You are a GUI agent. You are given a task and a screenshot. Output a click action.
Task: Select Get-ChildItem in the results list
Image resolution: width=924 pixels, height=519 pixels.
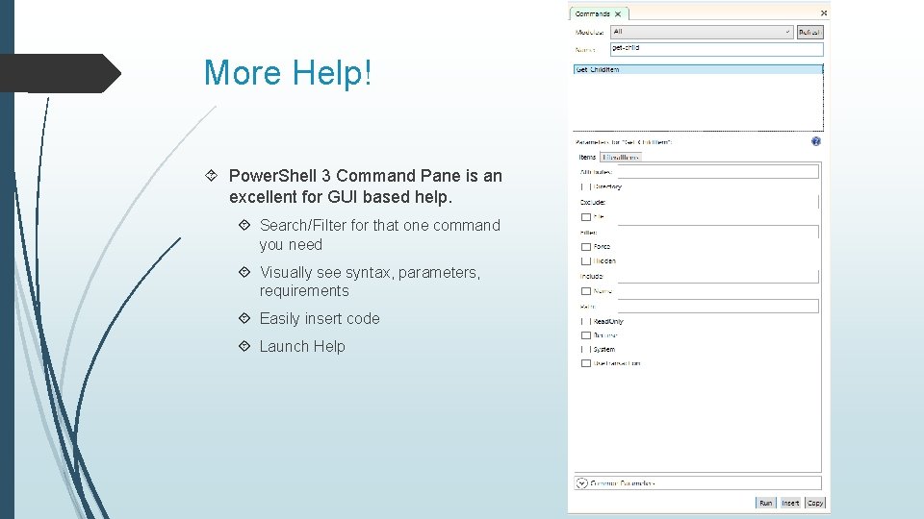pos(698,69)
